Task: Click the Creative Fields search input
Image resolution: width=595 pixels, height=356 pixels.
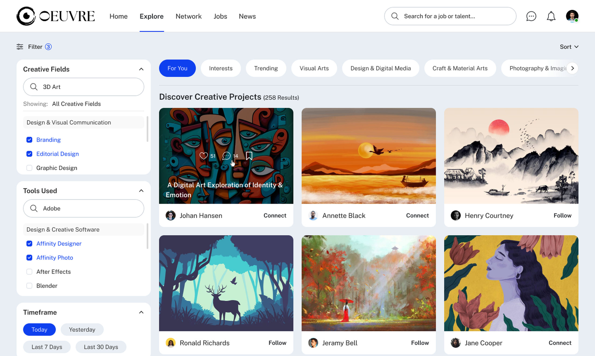Action: coord(84,87)
